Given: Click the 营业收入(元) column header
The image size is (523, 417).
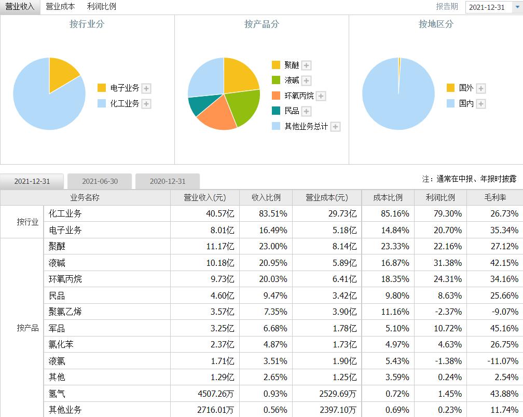Looking at the screenshot, I should coord(205,197).
